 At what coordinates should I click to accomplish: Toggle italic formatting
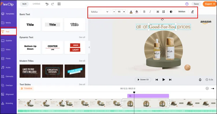coord(150,12)
